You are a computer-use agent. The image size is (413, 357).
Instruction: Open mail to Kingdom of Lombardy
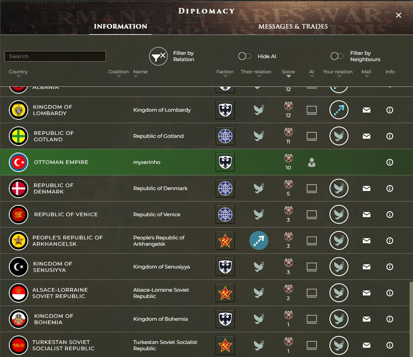pos(366,110)
